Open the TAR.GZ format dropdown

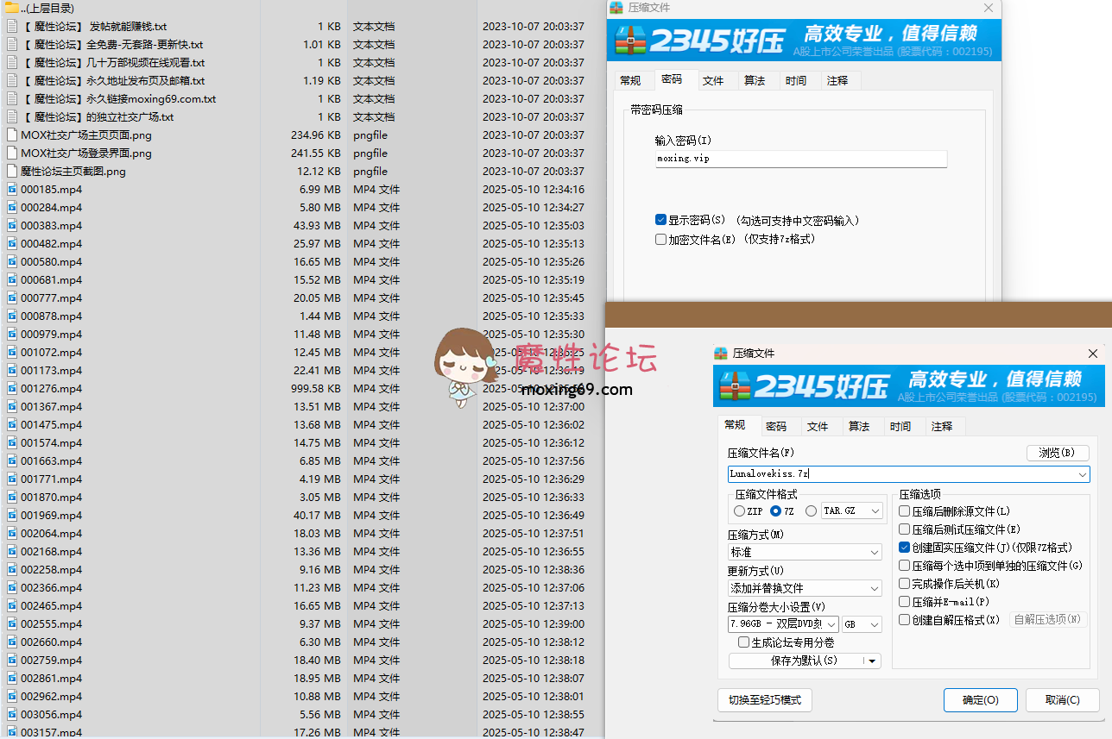click(x=875, y=511)
